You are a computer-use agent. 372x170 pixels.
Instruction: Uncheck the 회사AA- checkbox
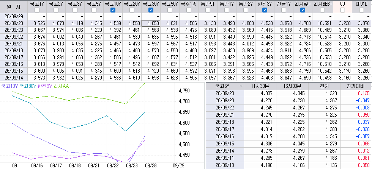click(303, 10)
